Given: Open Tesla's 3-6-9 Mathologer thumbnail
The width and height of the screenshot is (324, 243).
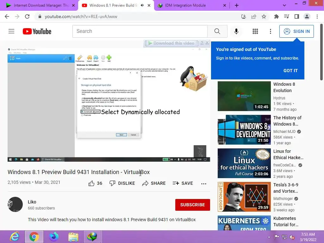Looking at the screenshot, I should tap(244, 197).
